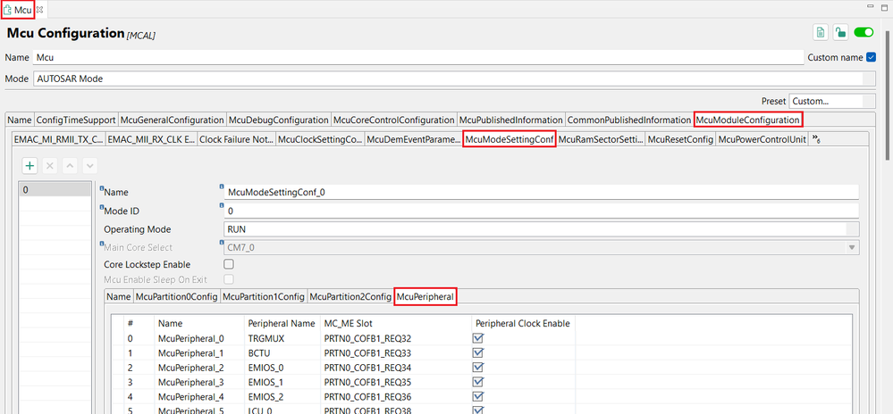
Task: Toggle clock enable for McuPeripheral_2 EMIOS_0
Action: point(478,367)
